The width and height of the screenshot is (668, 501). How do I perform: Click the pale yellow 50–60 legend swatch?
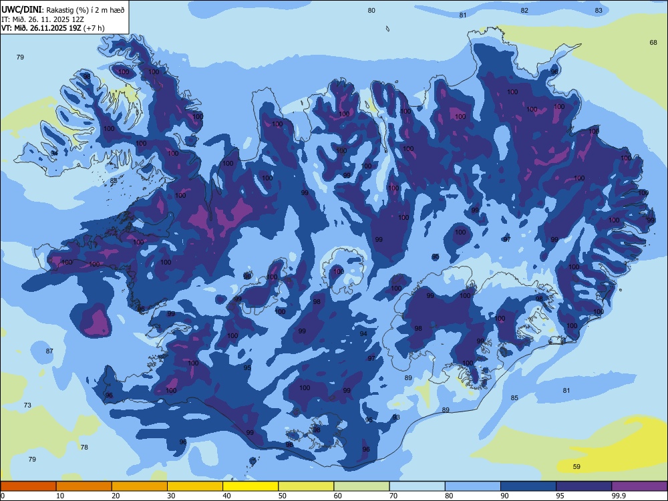tap(306, 486)
